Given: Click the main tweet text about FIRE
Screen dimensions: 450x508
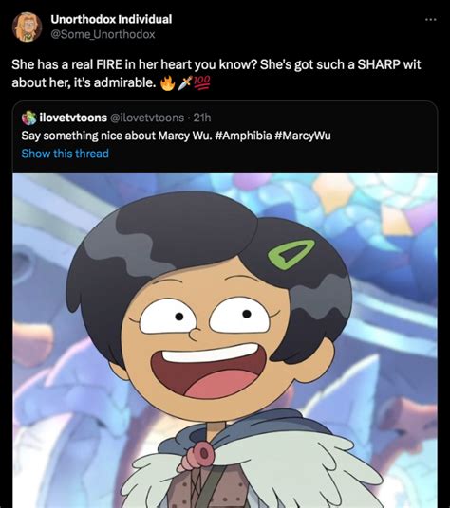Looking at the screenshot, I should 216,73.
